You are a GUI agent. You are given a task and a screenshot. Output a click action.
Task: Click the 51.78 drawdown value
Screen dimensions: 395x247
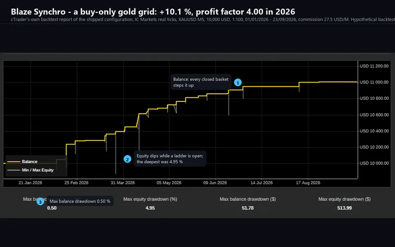pyautogui.click(x=248, y=208)
